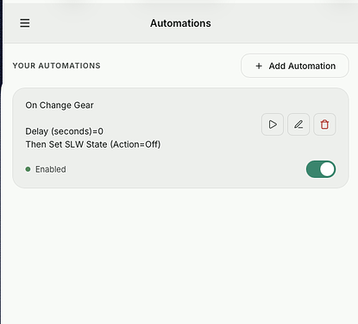This screenshot has height=324, width=358.
Task: Select the YOUR AUTOMATIONS section heading
Action: [57, 66]
